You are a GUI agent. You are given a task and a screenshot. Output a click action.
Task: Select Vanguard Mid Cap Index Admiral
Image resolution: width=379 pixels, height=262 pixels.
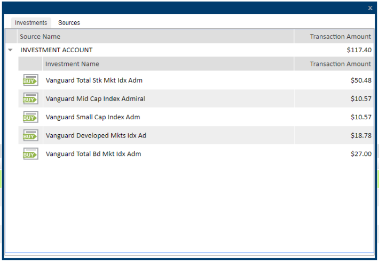(x=95, y=99)
